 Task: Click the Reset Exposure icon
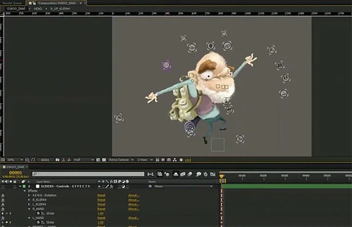click(x=181, y=160)
